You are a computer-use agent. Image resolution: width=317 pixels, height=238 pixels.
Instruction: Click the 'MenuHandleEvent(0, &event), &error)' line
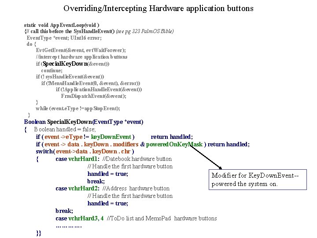pos(91,83)
